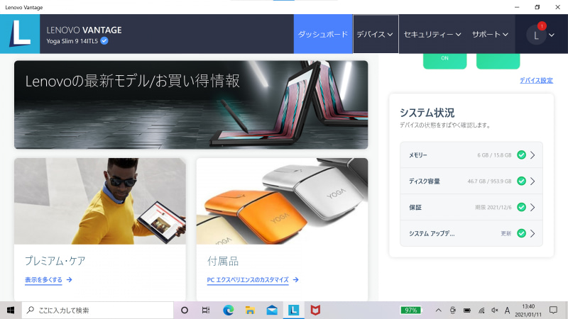
Task: Click the green check icon in 保証 row
Action: (521, 207)
